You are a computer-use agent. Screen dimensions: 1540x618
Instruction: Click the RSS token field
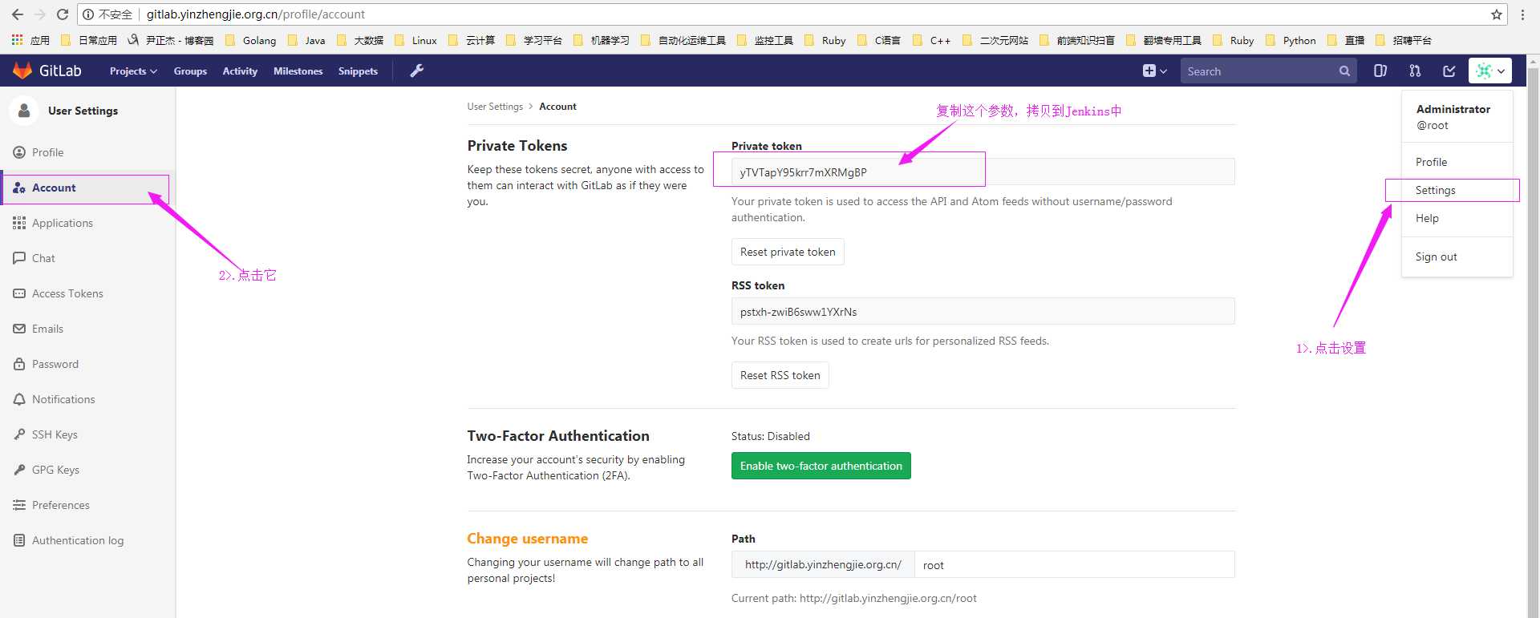pos(983,311)
